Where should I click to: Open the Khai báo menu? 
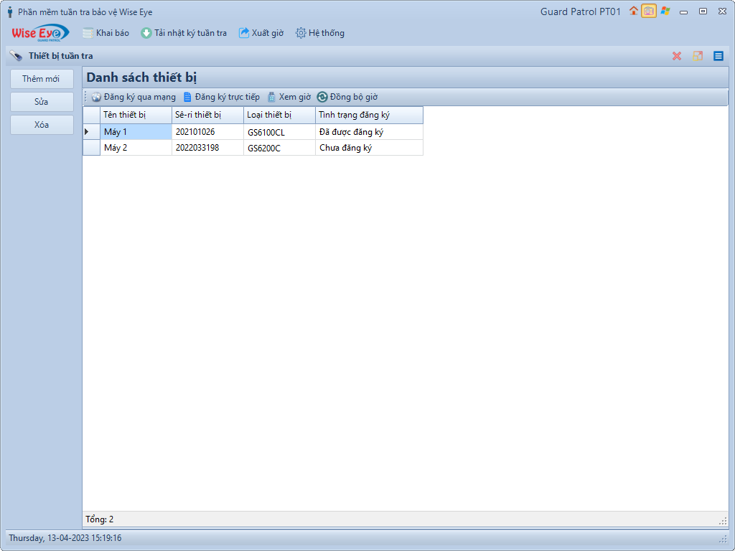point(106,33)
